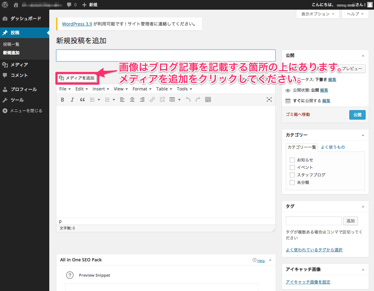The height and width of the screenshot is (291, 374).
Task: Click the plus 新規 admin bar item
Action: tap(90, 5)
